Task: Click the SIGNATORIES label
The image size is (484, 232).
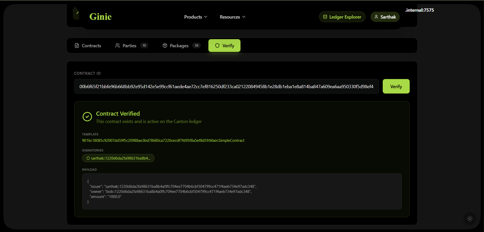Action: (93, 150)
